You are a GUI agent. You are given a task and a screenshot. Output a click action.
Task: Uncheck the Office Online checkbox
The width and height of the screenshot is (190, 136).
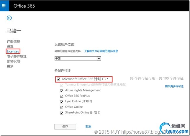click(x=62, y=107)
